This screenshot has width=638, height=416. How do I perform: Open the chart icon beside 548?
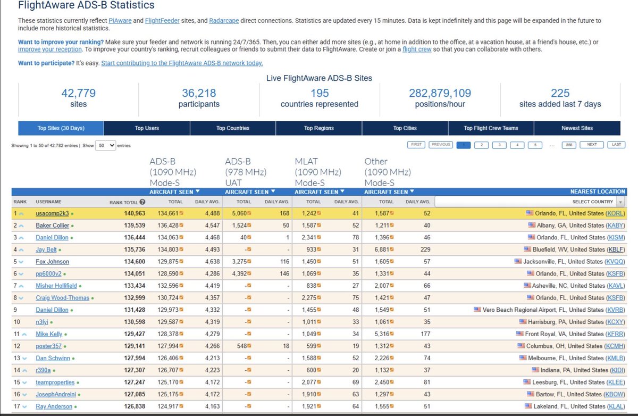point(249,346)
